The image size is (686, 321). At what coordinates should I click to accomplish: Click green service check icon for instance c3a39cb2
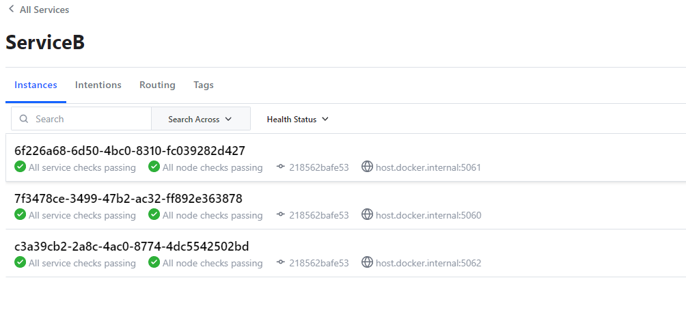point(20,262)
